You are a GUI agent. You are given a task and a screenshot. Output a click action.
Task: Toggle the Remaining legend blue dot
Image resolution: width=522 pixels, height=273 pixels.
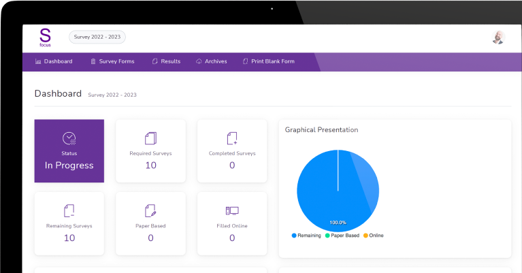coord(294,236)
